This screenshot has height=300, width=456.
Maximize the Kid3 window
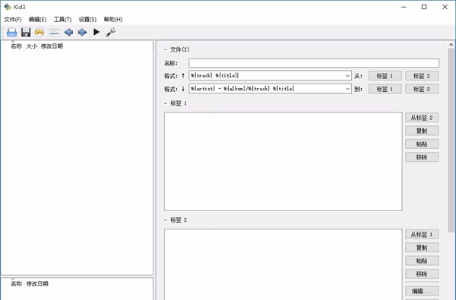[x=424, y=7]
